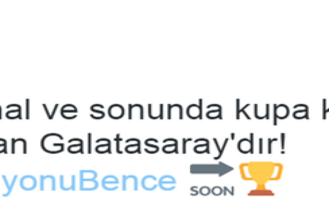Click the SOON text under the arrow
The image size is (329, 207).
tap(212, 191)
